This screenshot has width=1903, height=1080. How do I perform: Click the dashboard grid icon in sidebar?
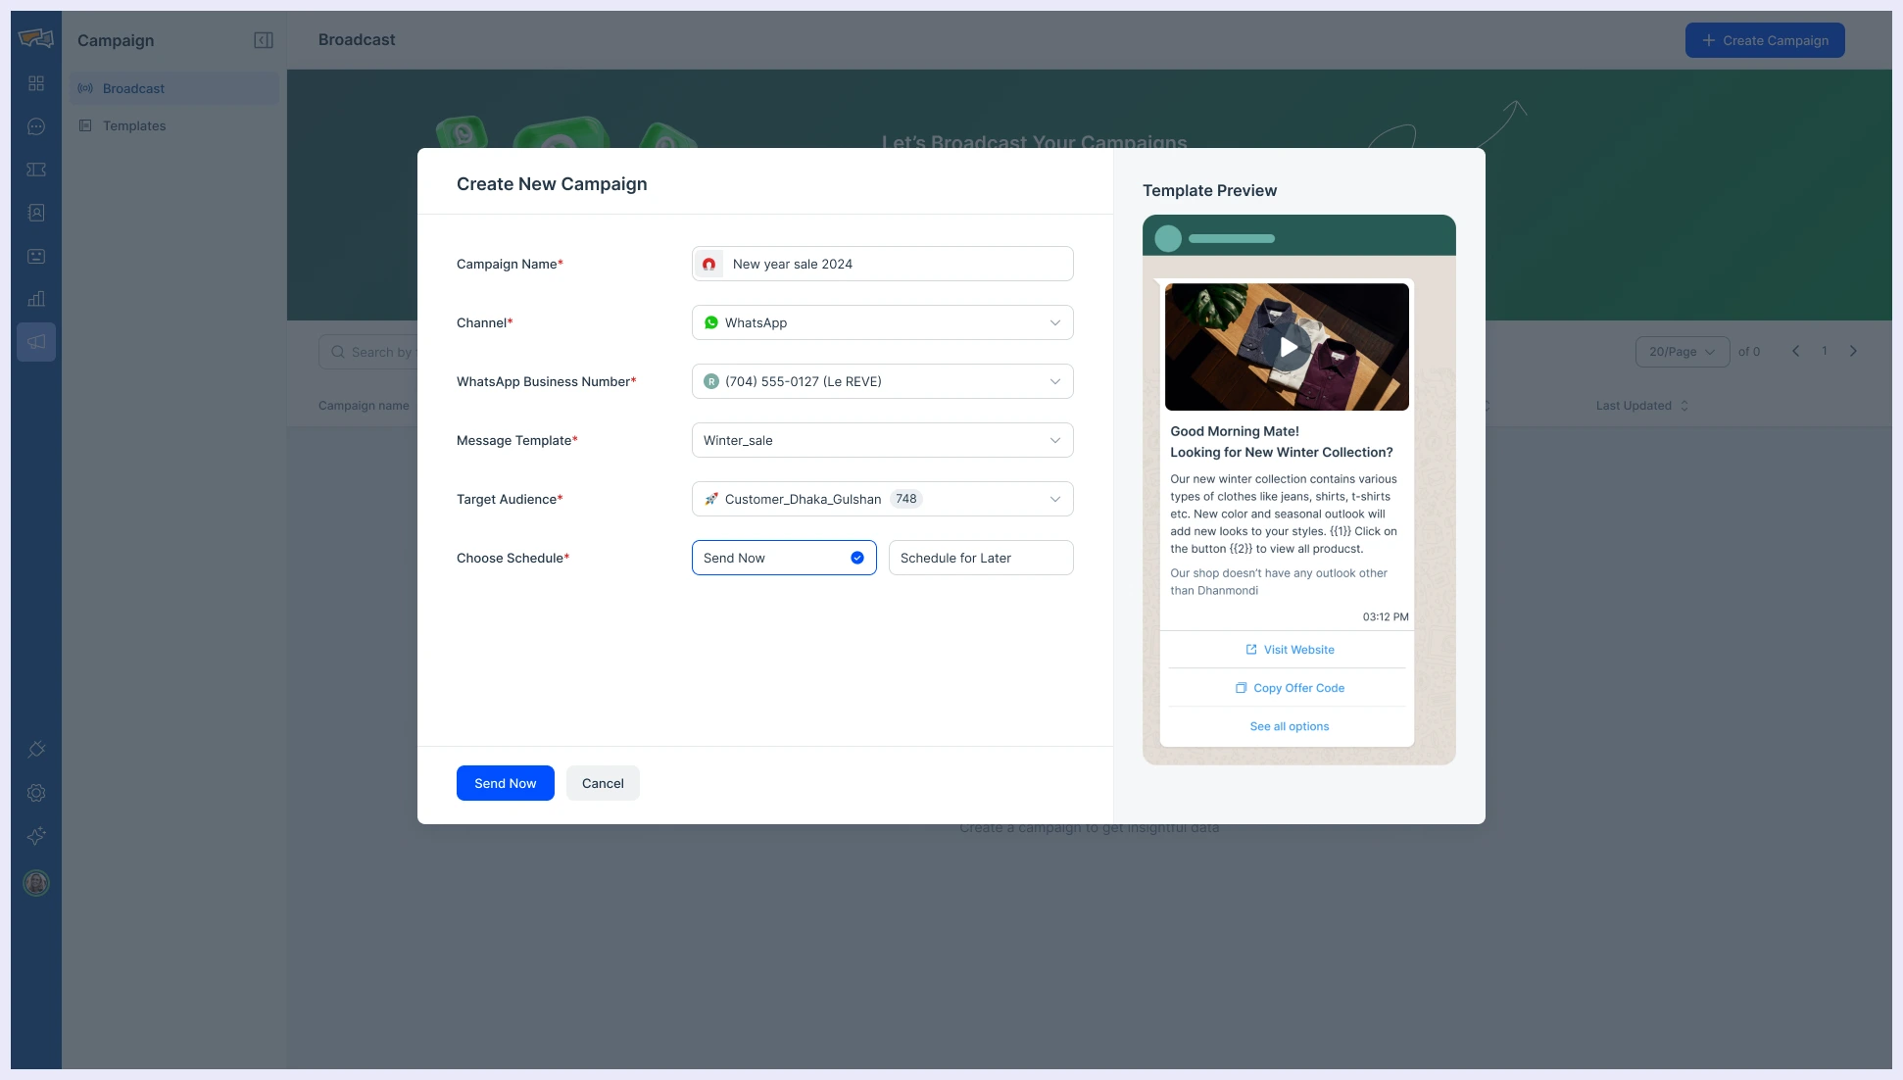36,83
